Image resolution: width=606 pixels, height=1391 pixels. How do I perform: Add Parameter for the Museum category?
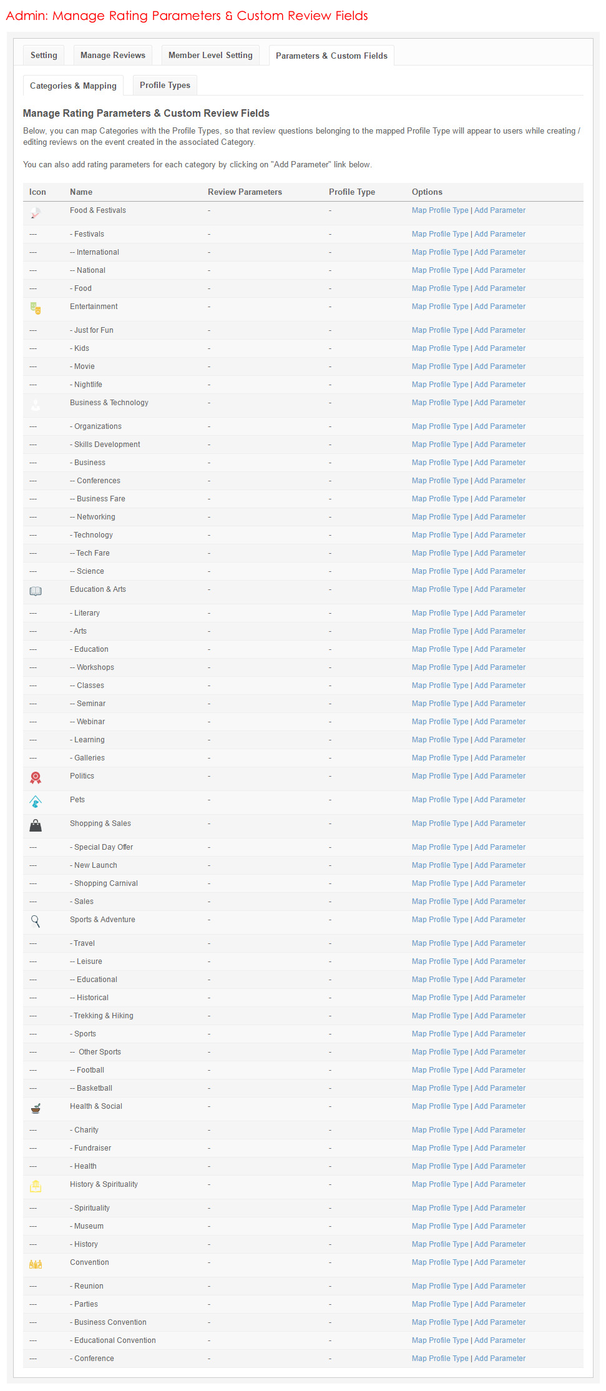500,1226
